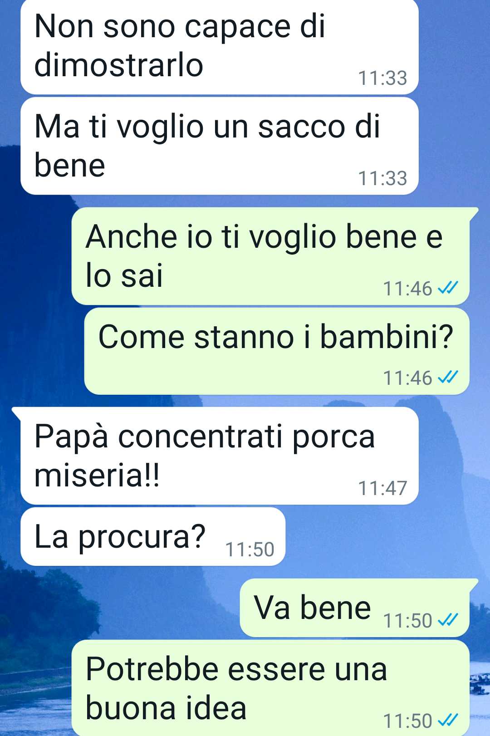490x736 pixels.
Task: Tap the "Potrebbe essere una buona idea" bubble
Action: [270, 688]
